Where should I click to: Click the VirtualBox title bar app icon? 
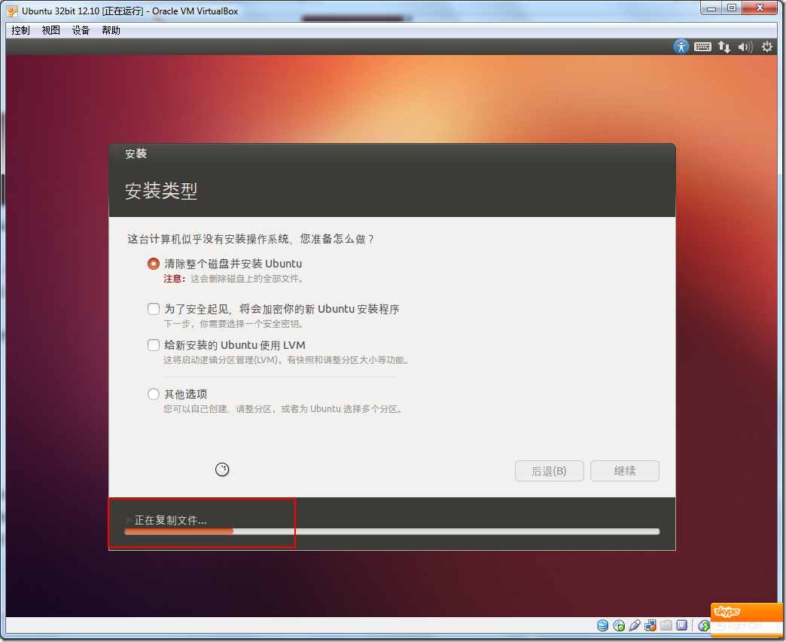(12, 11)
